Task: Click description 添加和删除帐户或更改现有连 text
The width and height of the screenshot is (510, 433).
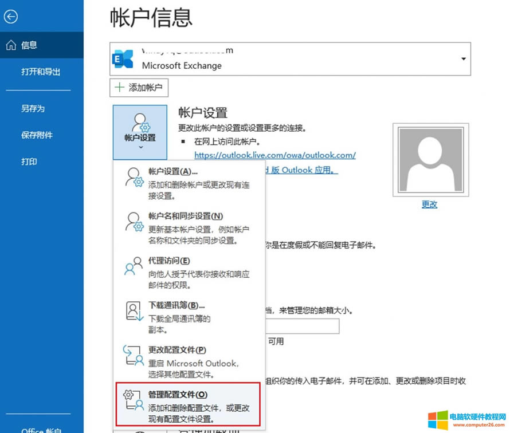Action: [199, 185]
